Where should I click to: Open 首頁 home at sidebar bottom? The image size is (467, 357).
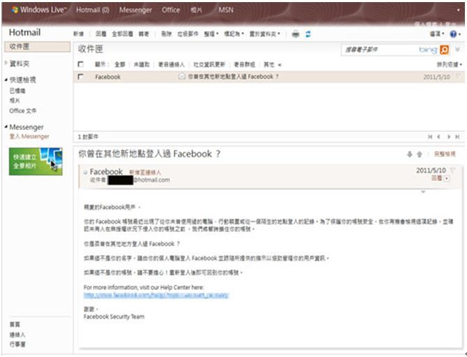tap(15, 324)
